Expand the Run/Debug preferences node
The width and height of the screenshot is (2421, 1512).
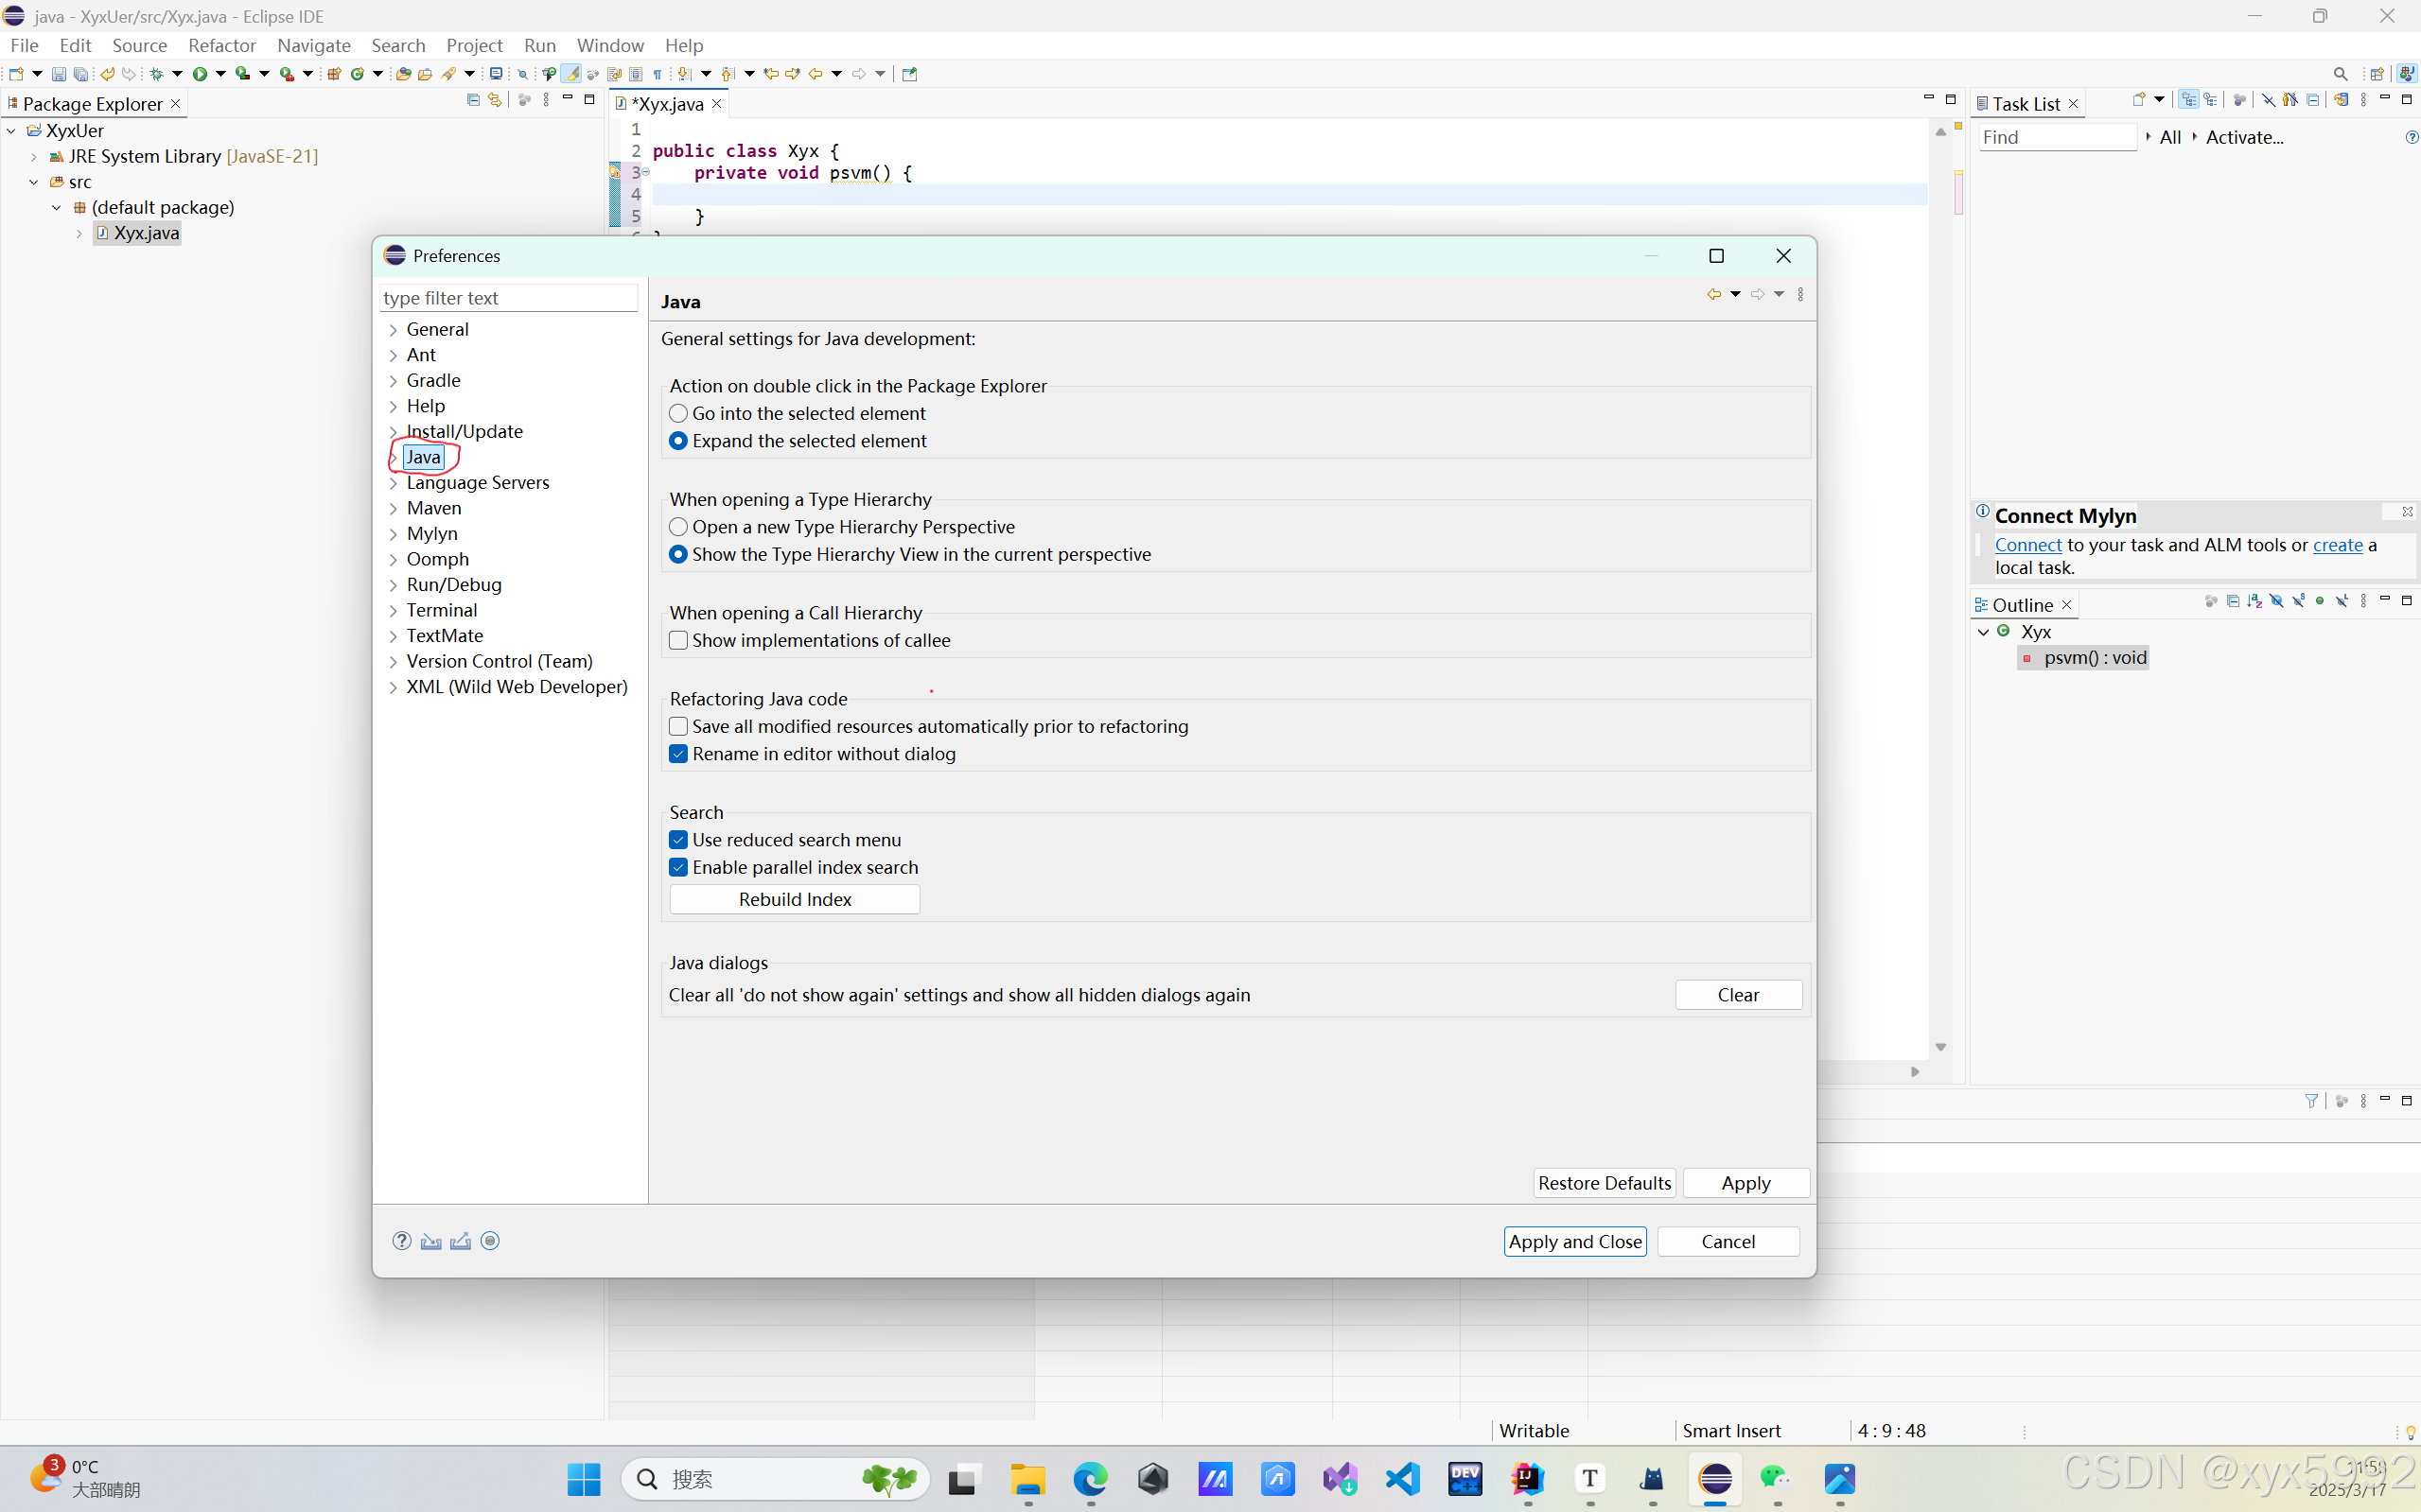394,585
